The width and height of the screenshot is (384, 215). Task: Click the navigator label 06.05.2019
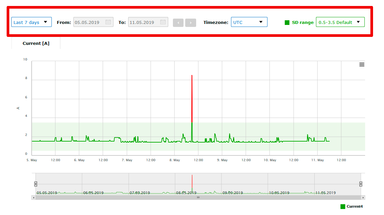93,193
